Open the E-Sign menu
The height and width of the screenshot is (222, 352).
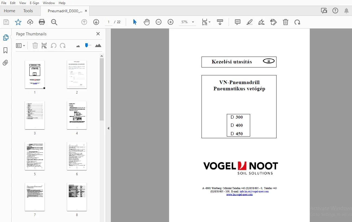[x=35, y=3]
